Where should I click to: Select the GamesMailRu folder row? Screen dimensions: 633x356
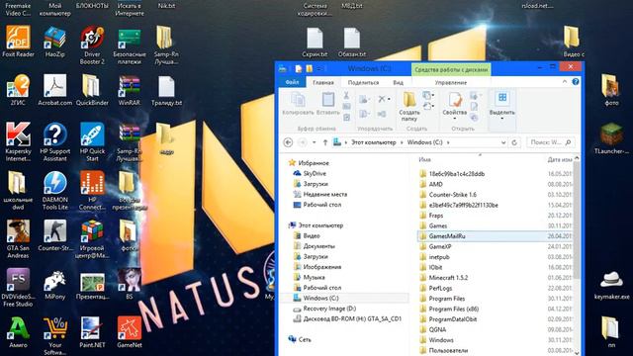tap(495, 236)
